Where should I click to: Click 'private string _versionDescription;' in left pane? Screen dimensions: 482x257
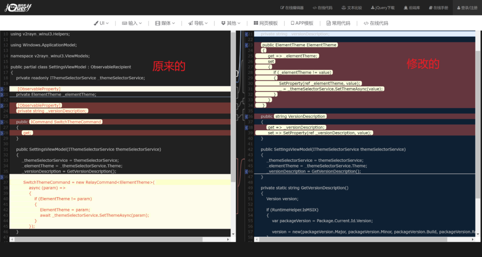(52, 111)
